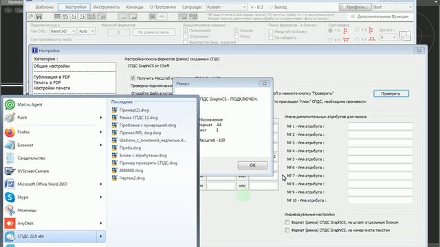Screen dimensions: 440x247
Task: Open О Программе menu
Action: click(163, 7)
